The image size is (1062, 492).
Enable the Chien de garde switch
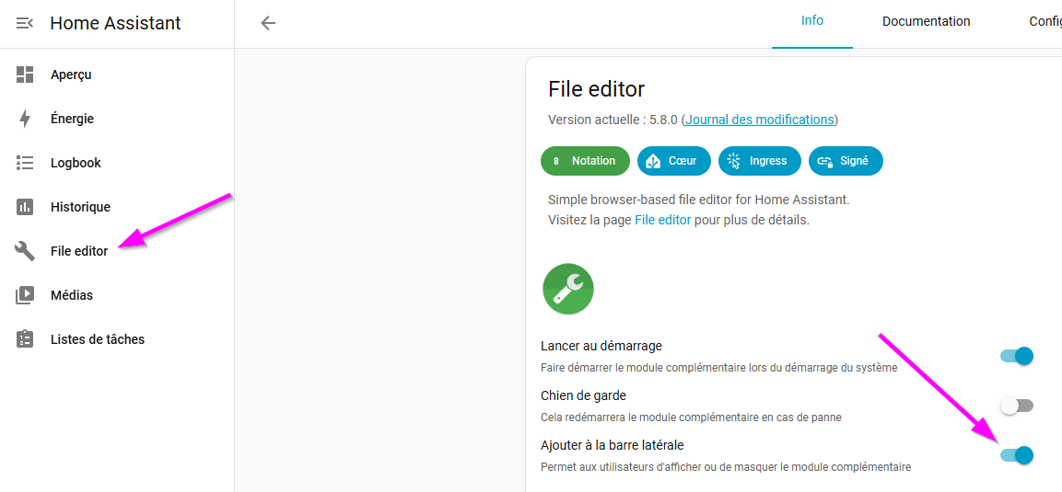tap(1017, 406)
